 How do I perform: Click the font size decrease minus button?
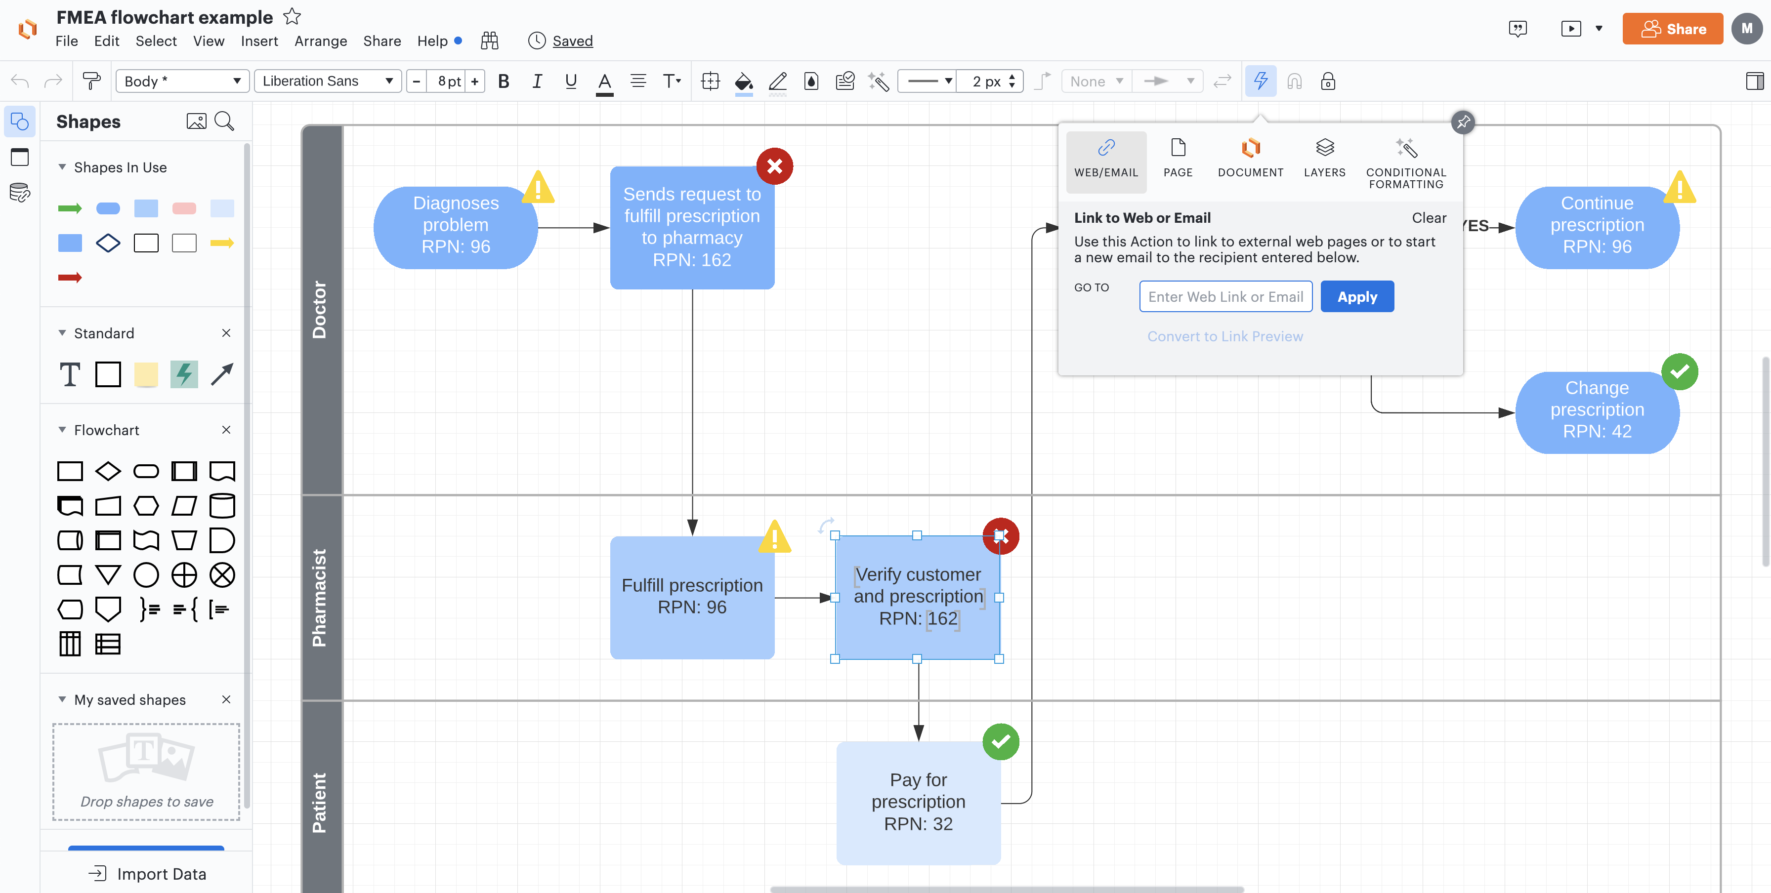pyautogui.click(x=417, y=81)
